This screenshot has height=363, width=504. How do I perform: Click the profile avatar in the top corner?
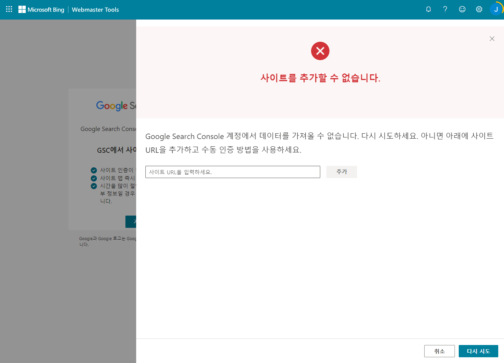coord(496,9)
